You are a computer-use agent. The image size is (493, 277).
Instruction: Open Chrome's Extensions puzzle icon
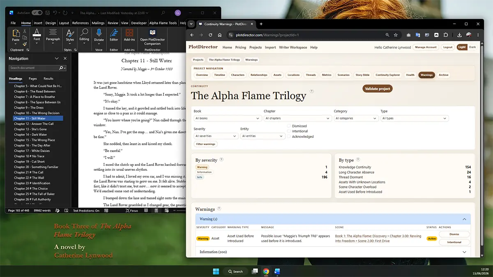click(445, 35)
